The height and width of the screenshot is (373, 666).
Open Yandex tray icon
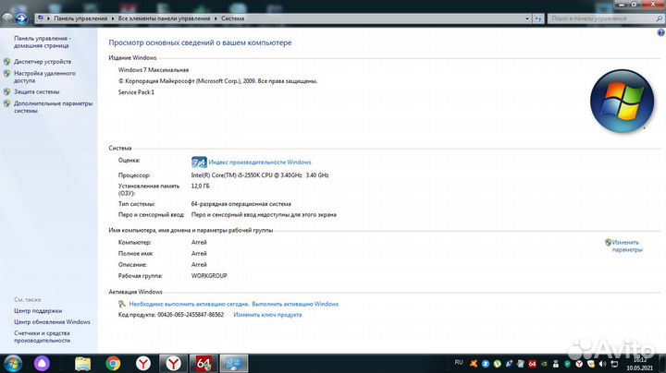579,364
